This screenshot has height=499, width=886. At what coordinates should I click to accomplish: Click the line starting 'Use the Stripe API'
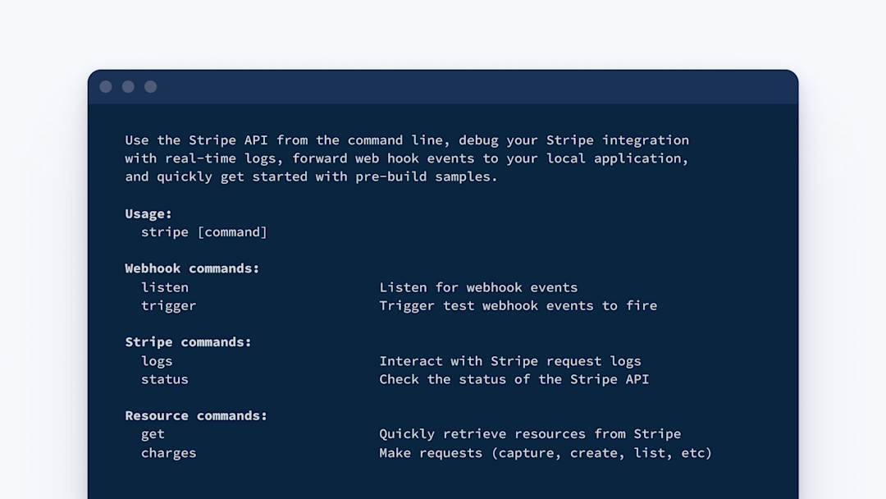click(x=407, y=140)
